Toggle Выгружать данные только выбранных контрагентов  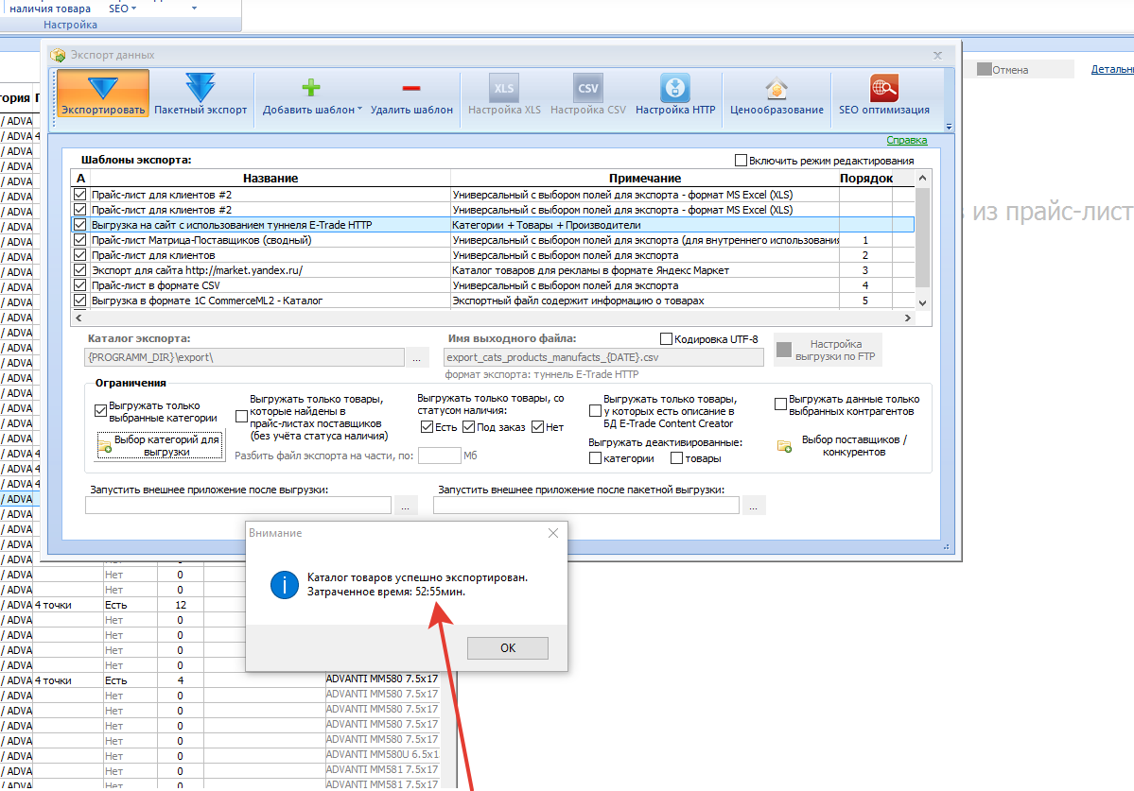pyautogui.click(x=780, y=404)
